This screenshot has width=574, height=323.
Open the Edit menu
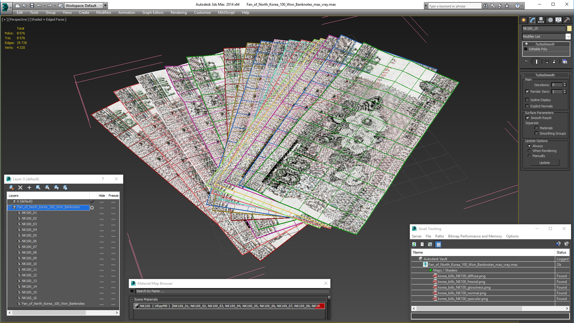click(20, 13)
